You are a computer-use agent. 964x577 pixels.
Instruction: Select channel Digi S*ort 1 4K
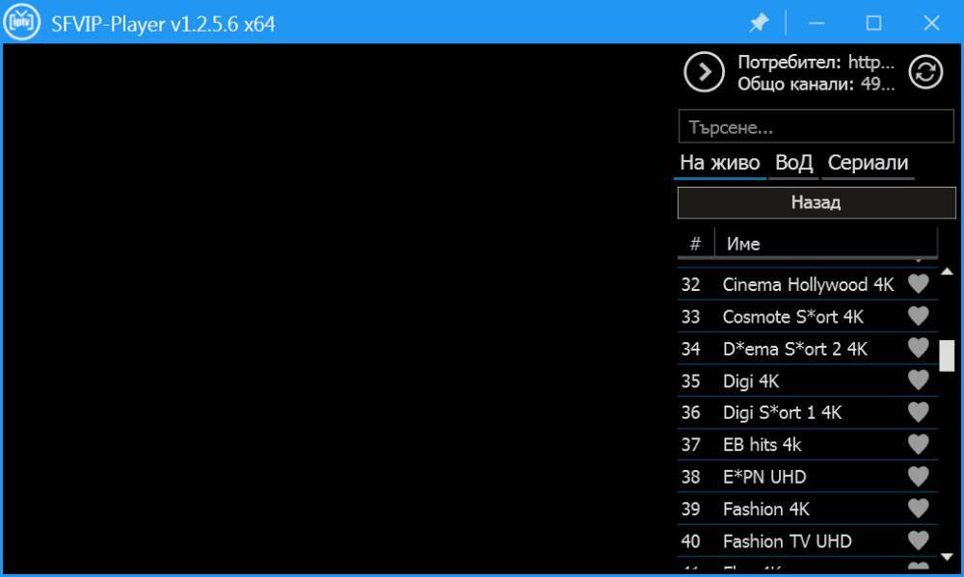click(808, 412)
